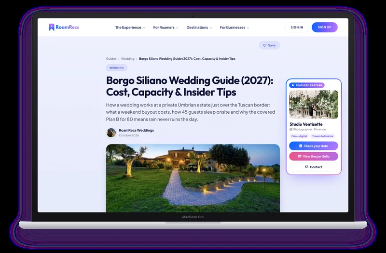Click the gallery icon on View the portfolio
Screen dimensions: 386x253
click(299, 156)
